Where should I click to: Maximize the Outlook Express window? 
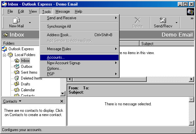pyautogui.click(x=185, y=4)
